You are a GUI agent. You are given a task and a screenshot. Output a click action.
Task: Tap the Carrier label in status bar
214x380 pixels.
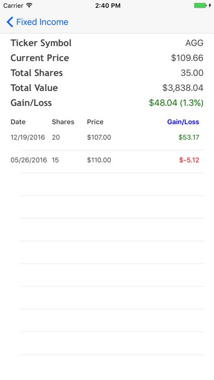click(13, 5)
